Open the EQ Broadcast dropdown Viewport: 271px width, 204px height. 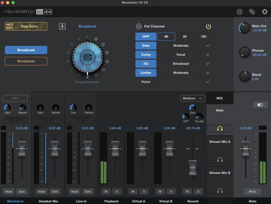(x=185, y=64)
